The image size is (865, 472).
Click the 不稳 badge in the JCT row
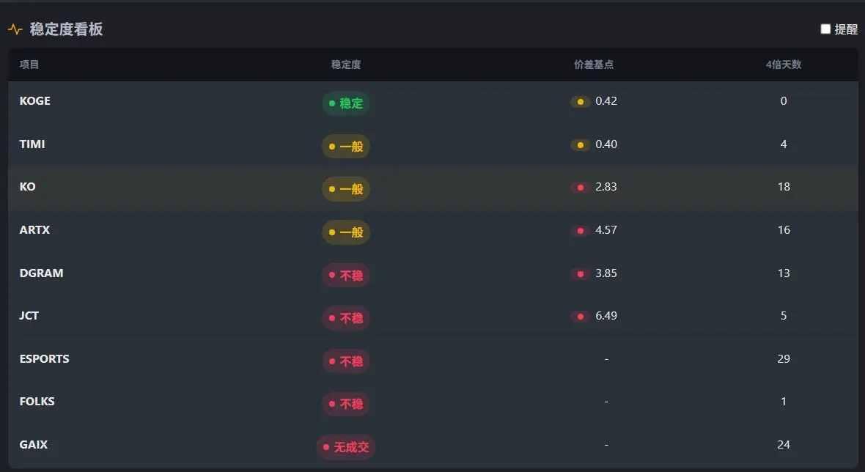click(346, 318)
